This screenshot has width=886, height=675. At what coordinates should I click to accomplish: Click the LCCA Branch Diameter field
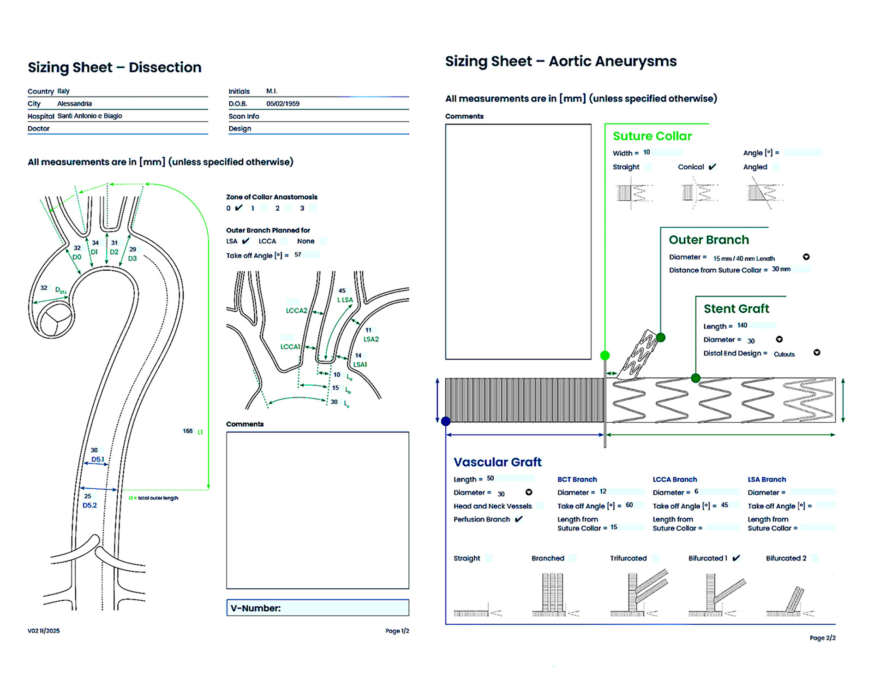tap(716, 492)
